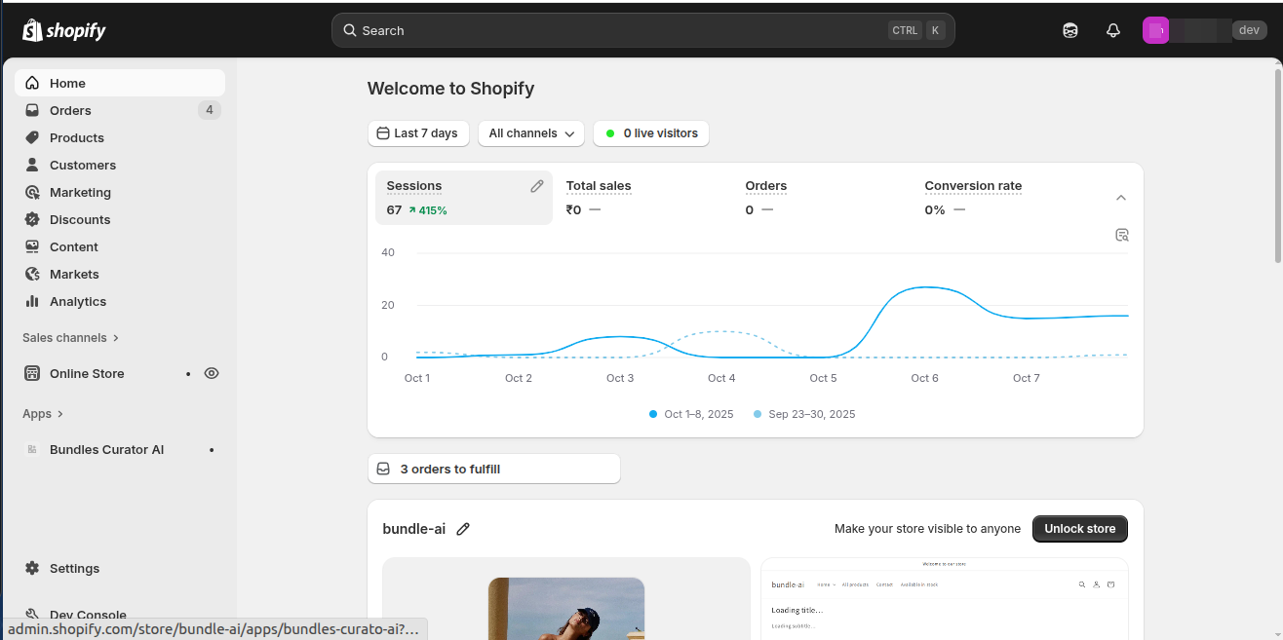Click the Shopify logo in header
Viewport: 1283px width, 640px height.
pyautogui.click(x=64, y=30)
